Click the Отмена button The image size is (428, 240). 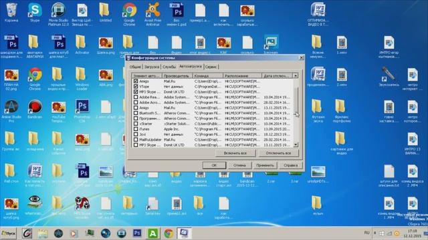click(239, 165)
